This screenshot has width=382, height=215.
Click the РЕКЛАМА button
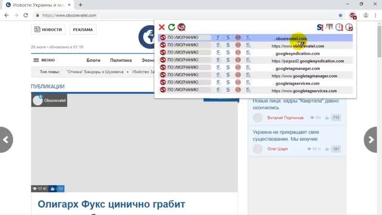click(83, 29)
